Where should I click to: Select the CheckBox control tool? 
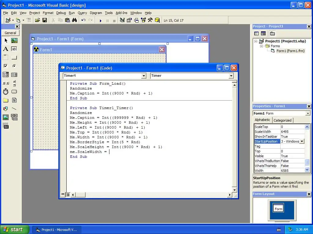point(6,66)
